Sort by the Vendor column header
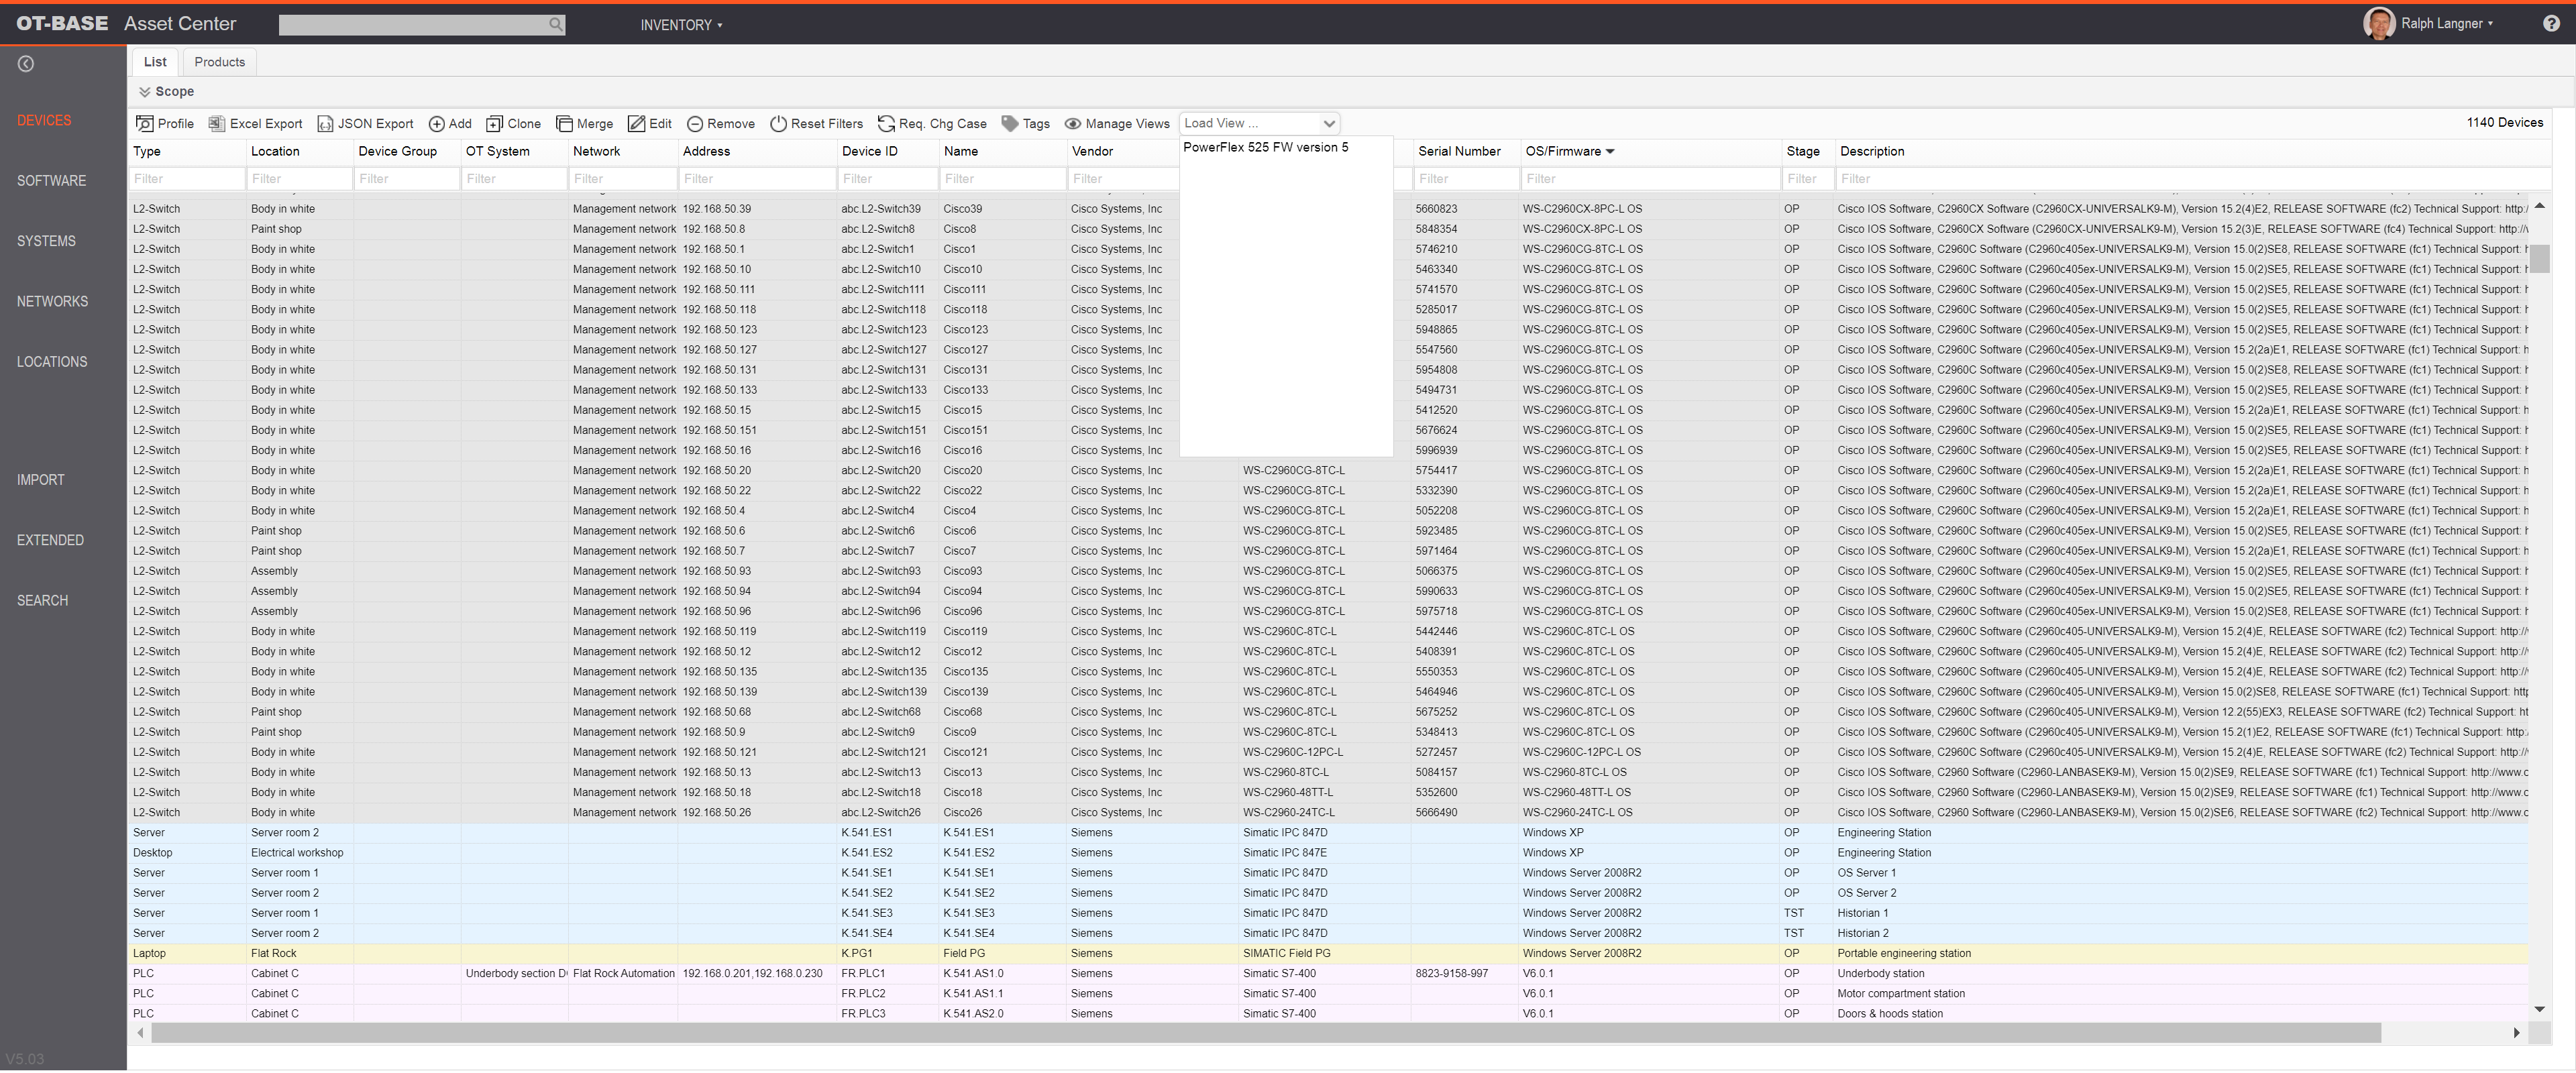 coord(1092,152)
